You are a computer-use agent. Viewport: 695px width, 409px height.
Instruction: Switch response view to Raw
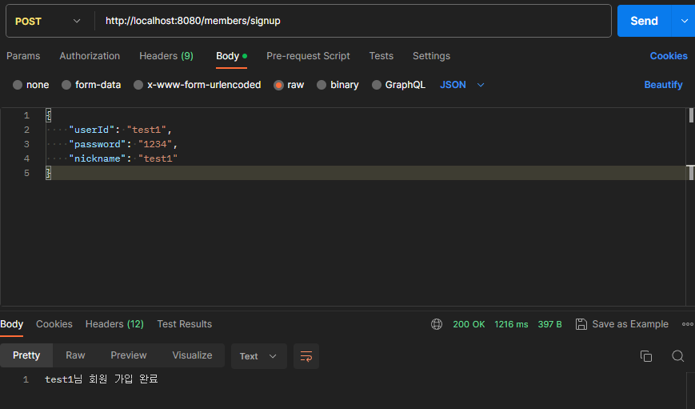[75, 355]
